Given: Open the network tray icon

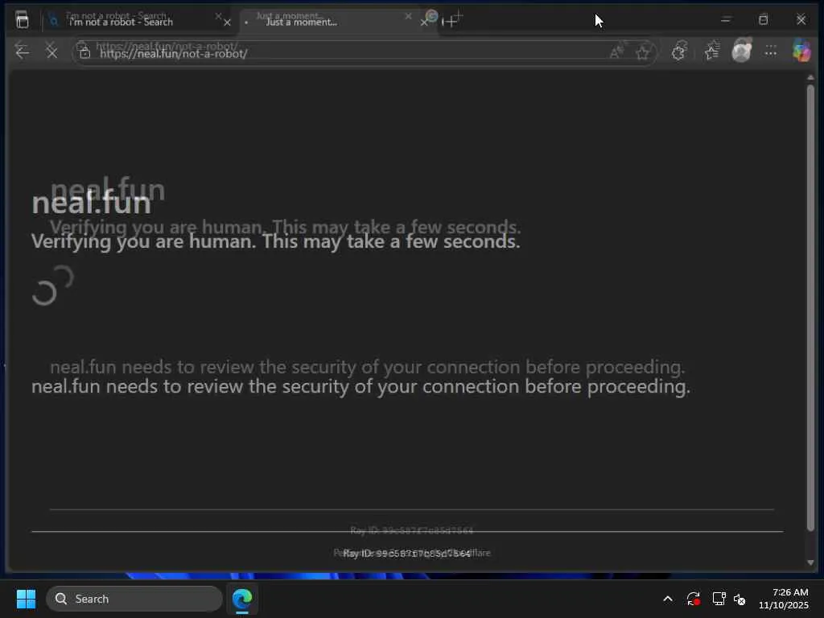Looking at the screenshot, I should 719,599.
